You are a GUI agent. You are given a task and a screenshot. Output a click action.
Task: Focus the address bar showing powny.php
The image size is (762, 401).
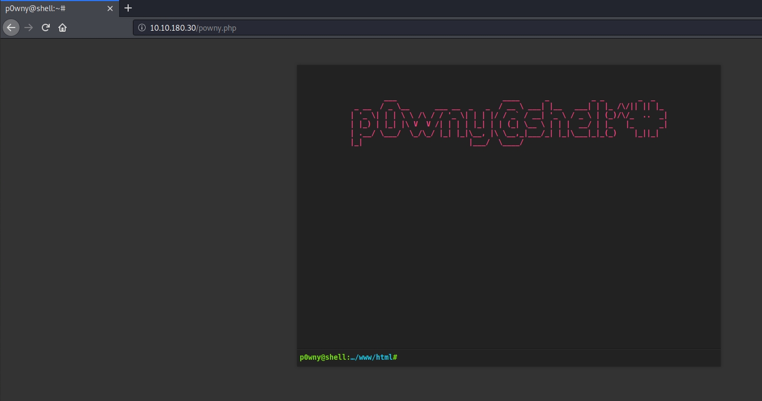point(424,28)
